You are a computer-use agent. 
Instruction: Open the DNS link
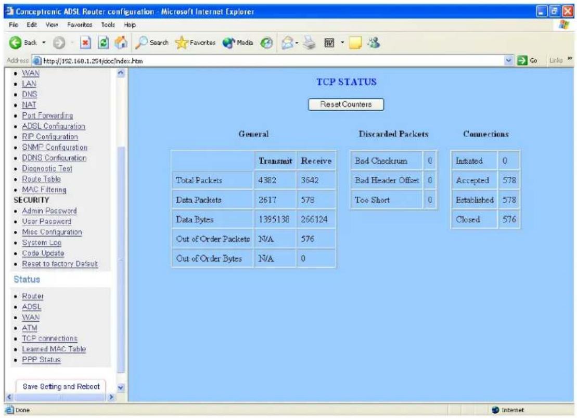coord(30,95)
